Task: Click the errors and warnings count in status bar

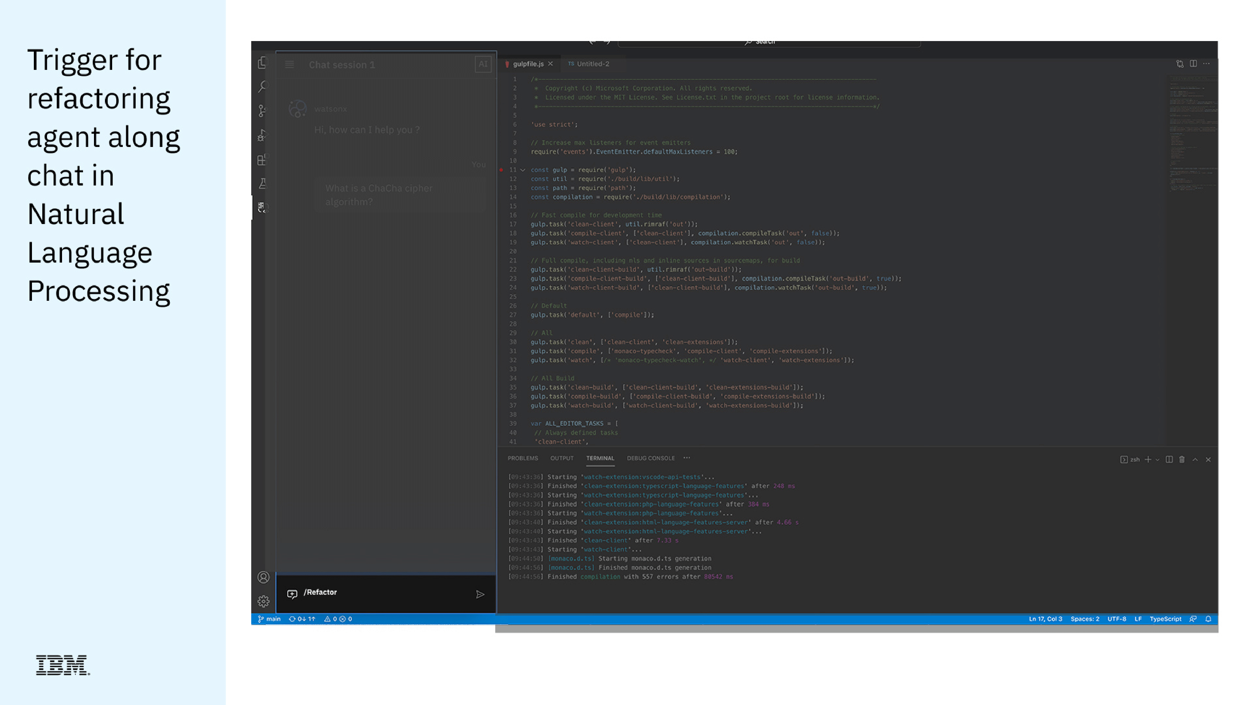Action: tap(338, 619)
